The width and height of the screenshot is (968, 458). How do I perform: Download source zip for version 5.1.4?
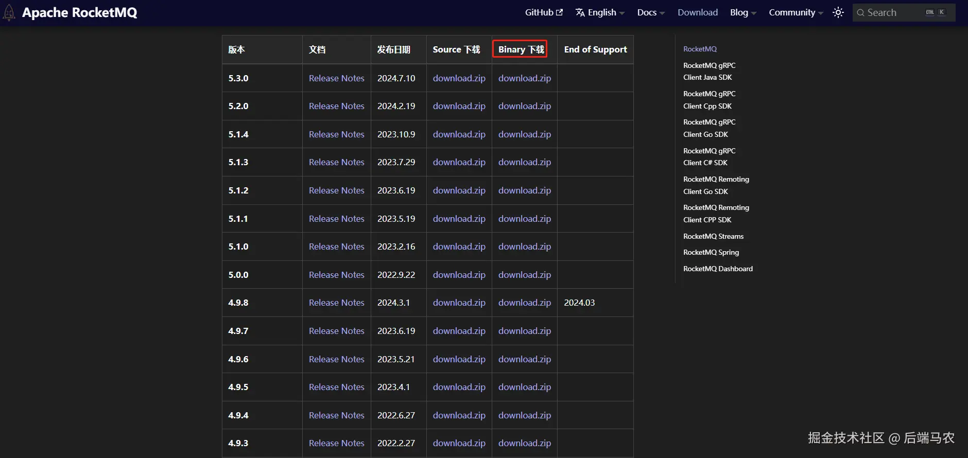pos(459,134)
